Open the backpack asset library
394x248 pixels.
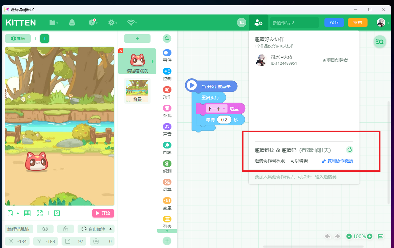[x=72, y=22]
